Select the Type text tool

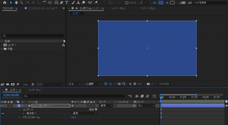[66, 3]
